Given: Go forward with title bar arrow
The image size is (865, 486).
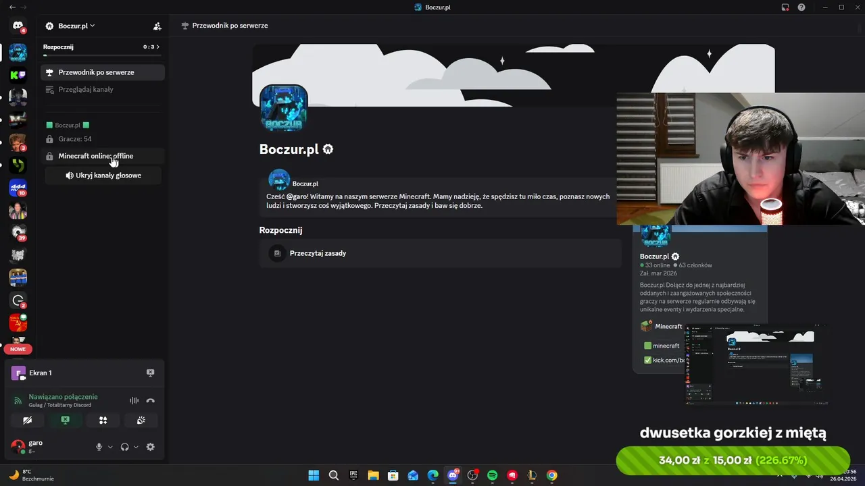Looking at the screenshot, I should coord(25,7).
